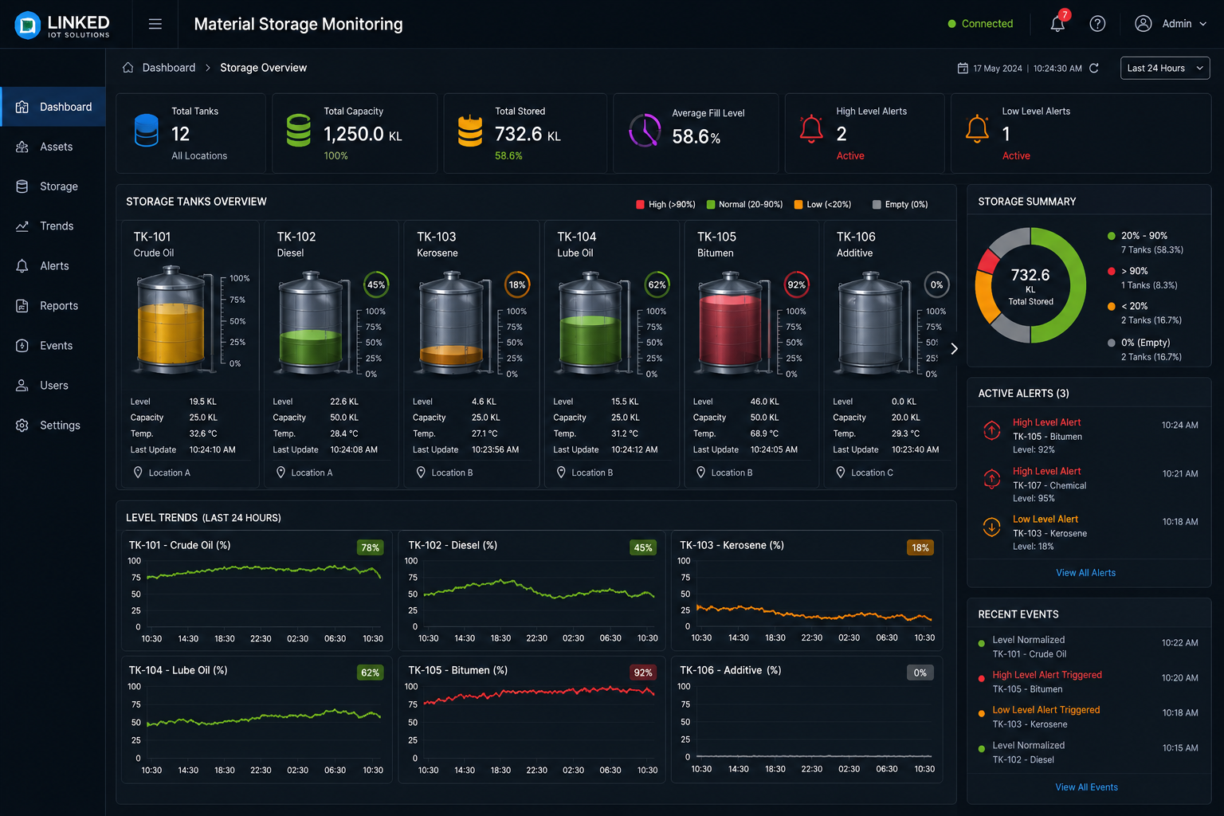The image size is (1224, 816).
Task: Click the calendar icon next to date
Action: coord(963,69)
